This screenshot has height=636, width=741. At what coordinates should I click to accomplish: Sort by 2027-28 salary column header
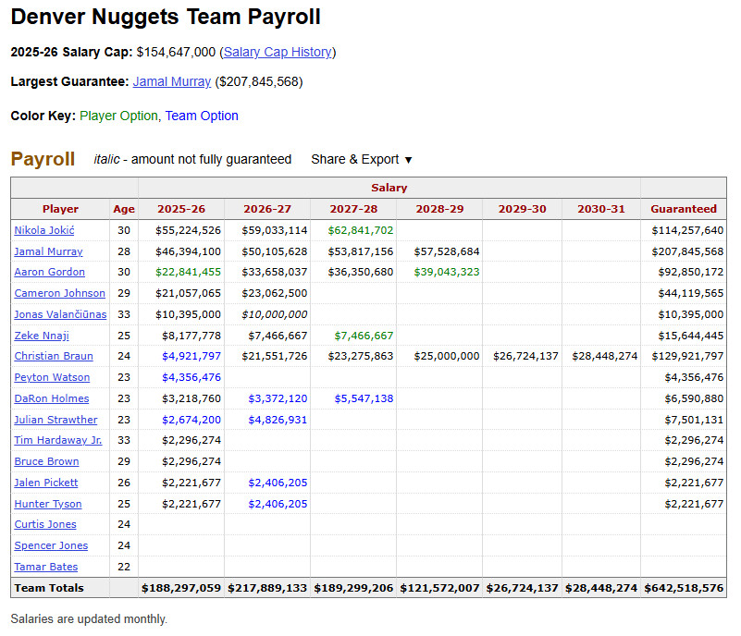tap(353, 209)
